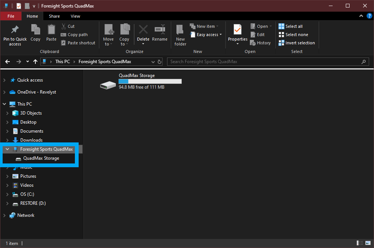Open the address bar history dropdown
Viewport: 374px width, 248px height.
153,62
